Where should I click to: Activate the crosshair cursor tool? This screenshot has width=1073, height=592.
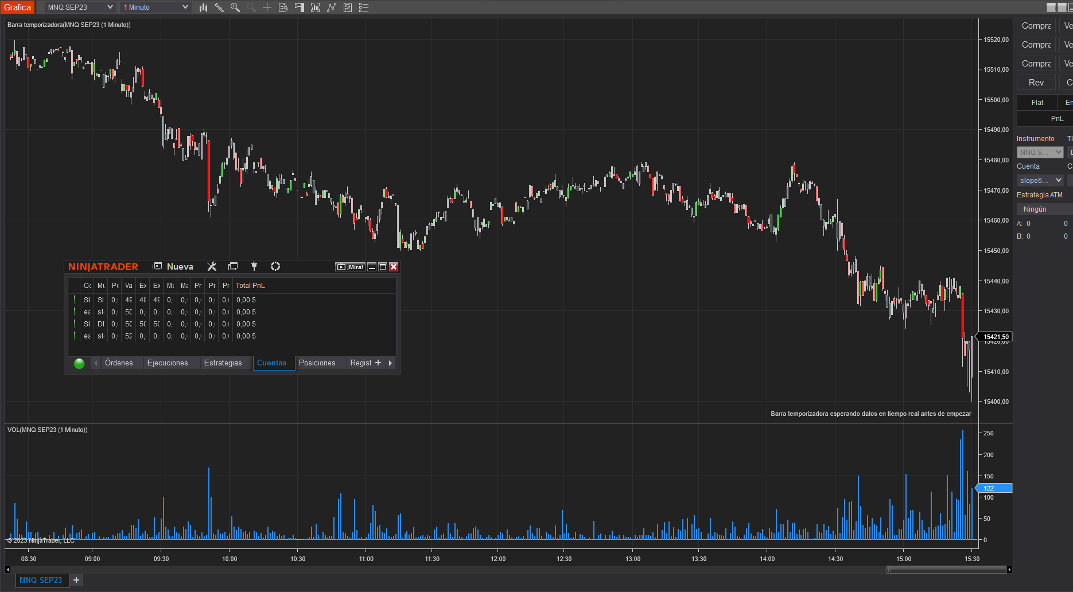(267, 7)
